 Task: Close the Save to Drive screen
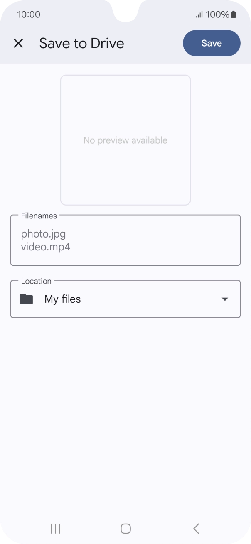[x=18, y=43]
